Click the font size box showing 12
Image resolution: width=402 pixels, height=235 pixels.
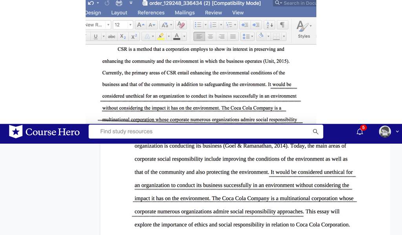120,25
